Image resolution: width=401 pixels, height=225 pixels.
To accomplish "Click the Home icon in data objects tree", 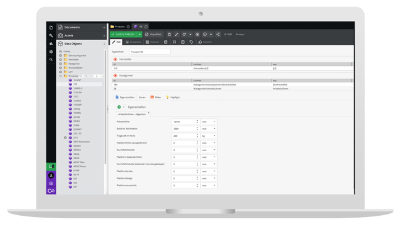I will point(60,51).
